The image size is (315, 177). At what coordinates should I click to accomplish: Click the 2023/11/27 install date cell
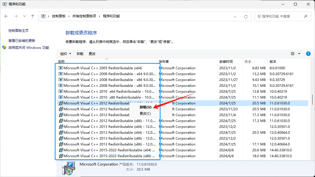(x=228, y=80)
